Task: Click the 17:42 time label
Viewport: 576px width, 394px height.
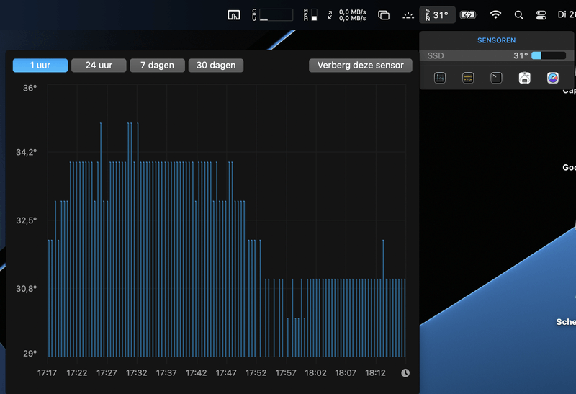Action: [196, 373]
